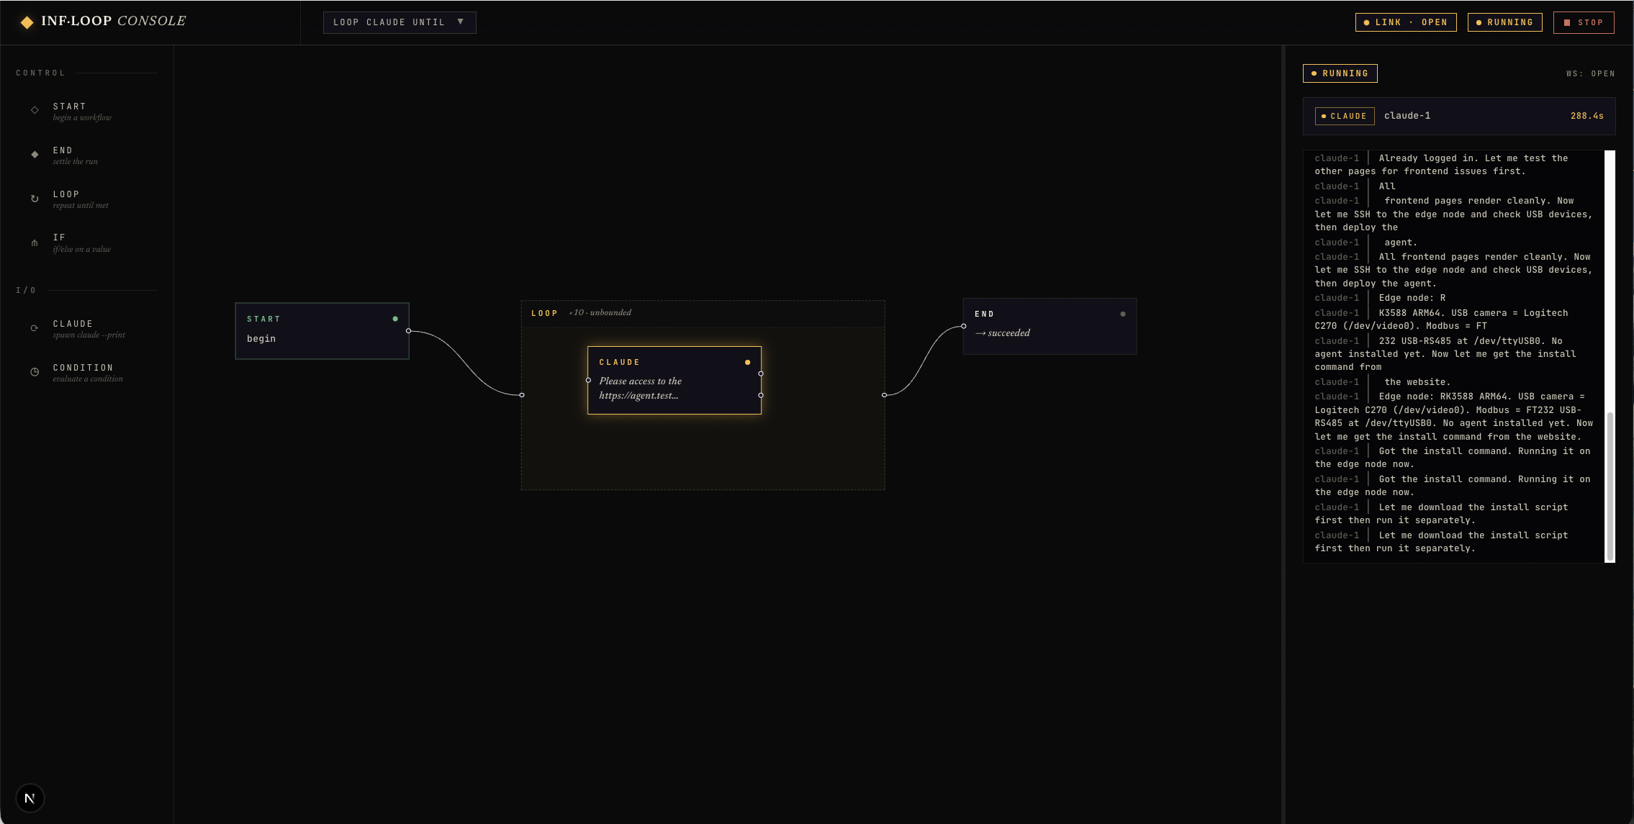The width and height of the screenshot is (1634, 824).
Task: Open the LOOP CLAUDE UNTIL workflow dropdown
Action: (400, 22)
